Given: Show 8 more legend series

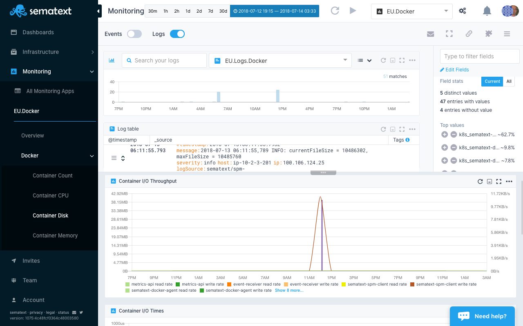Looking at the screenshot, I should tap(289, 291).
